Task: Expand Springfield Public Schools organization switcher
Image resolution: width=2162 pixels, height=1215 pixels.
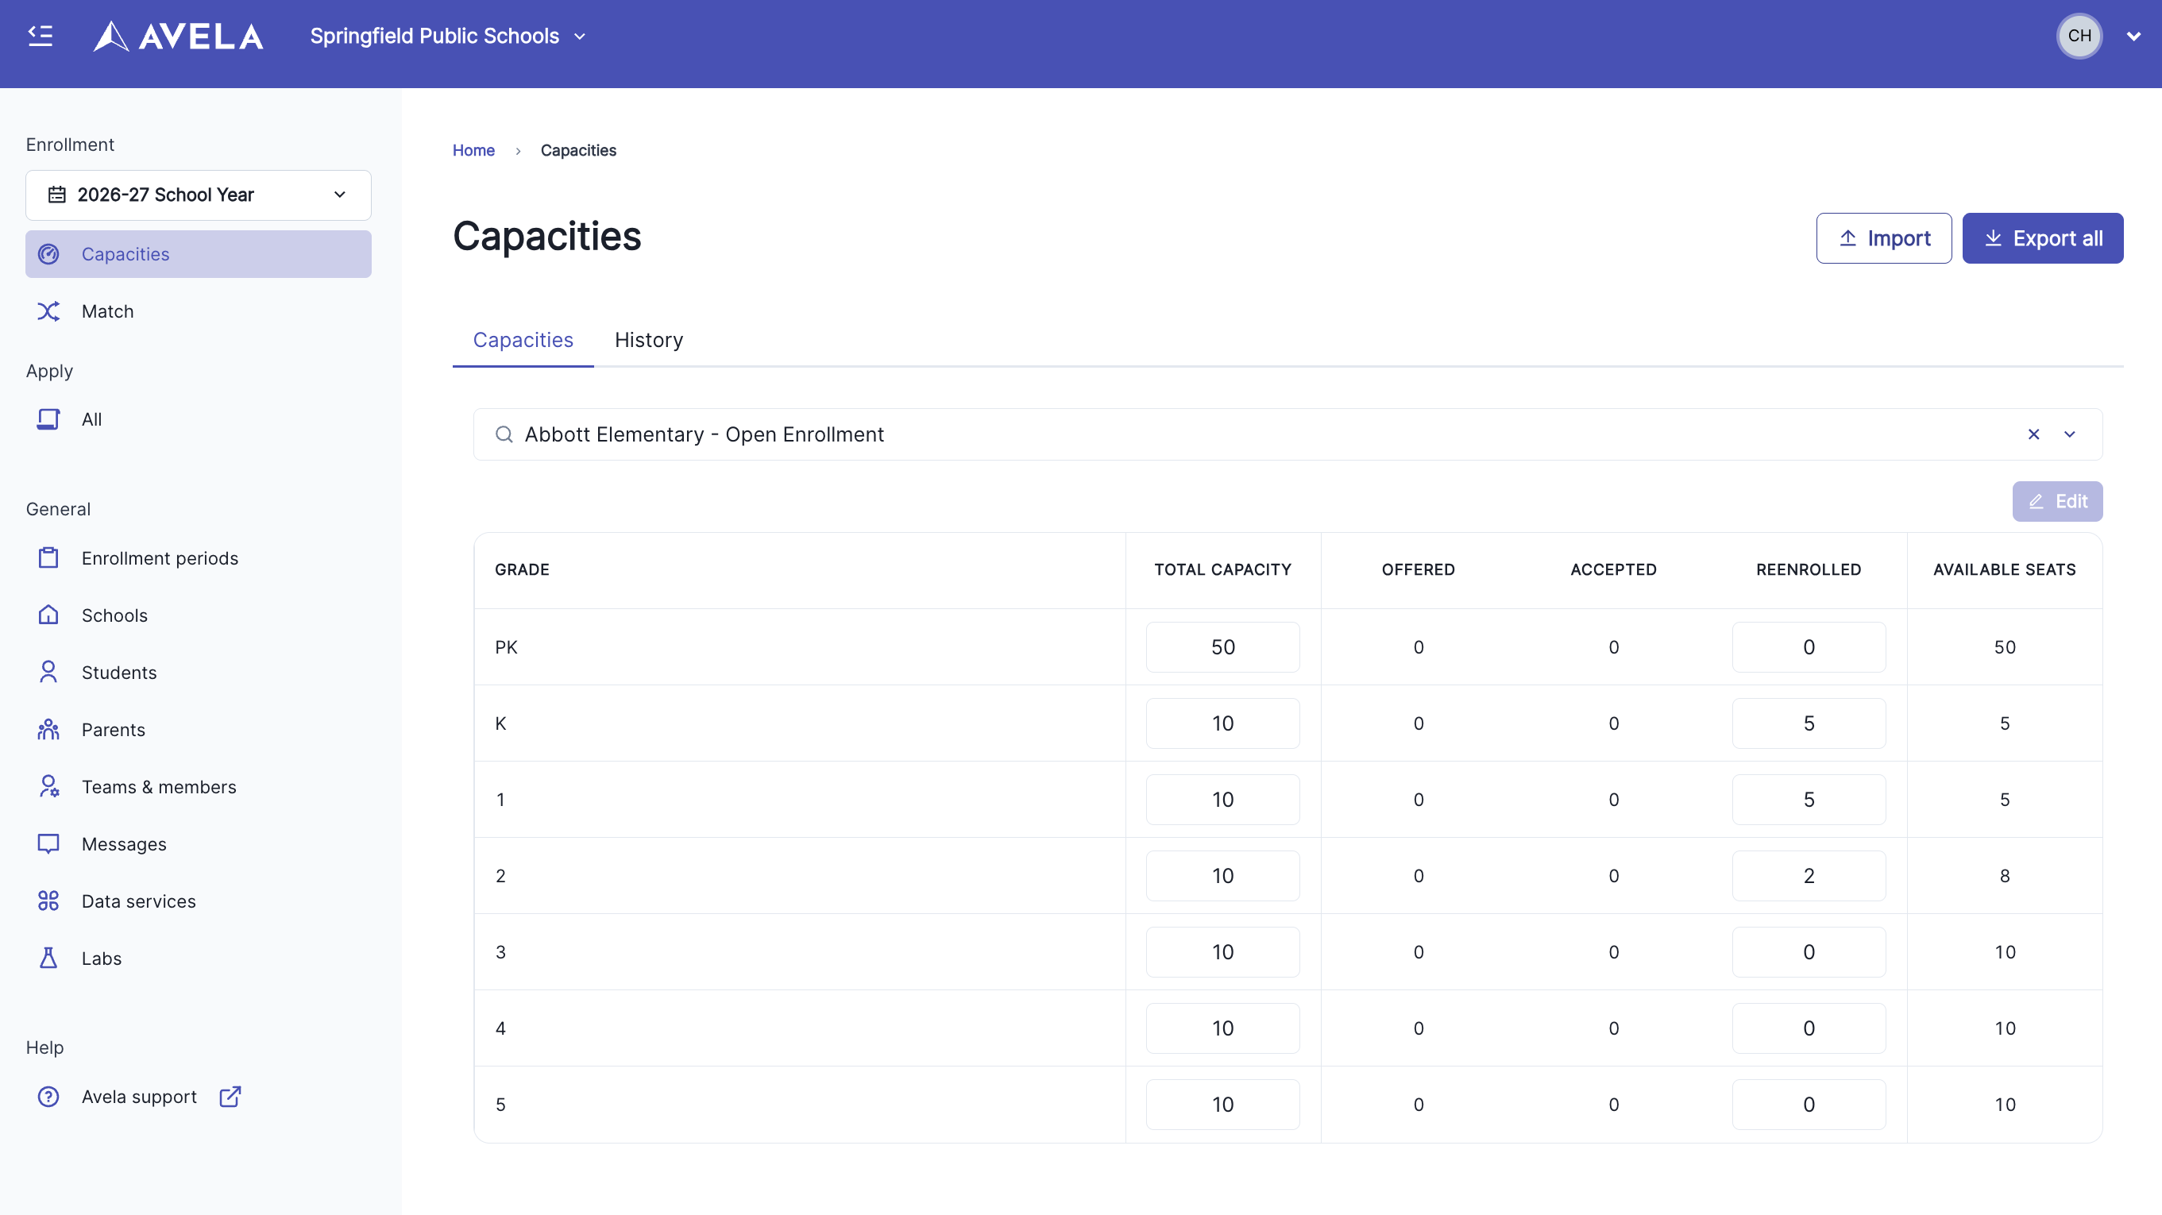Action: click(x=448, y=36)
